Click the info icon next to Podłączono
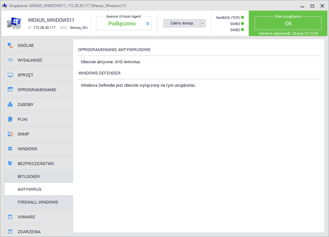The height and width of the screenshot is (237, 329). click(148, 23)
